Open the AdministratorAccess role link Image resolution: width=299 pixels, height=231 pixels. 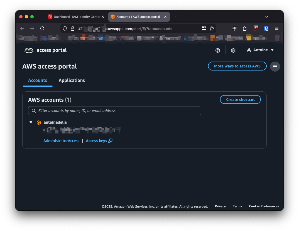61,141
